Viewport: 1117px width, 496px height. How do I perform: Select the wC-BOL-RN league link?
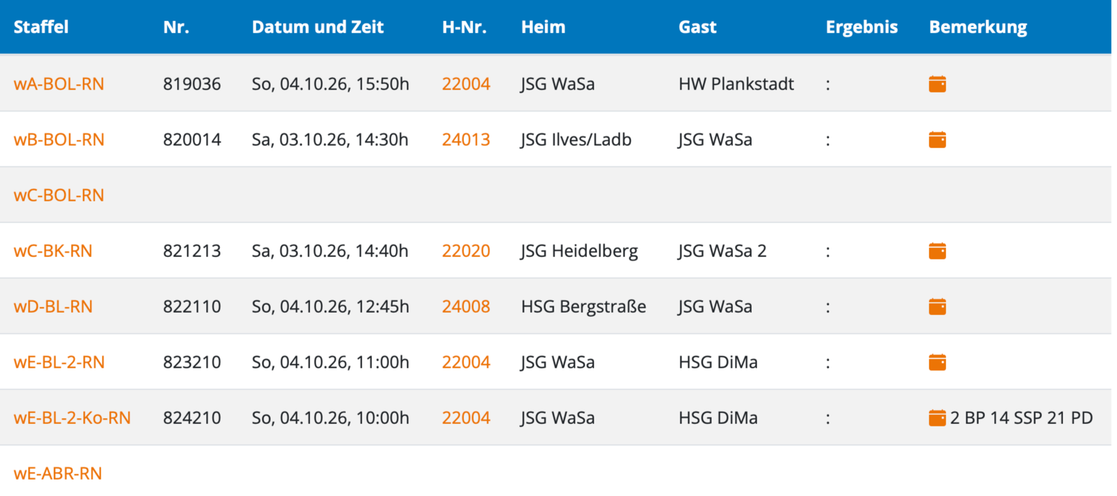[x=59, y=195]
